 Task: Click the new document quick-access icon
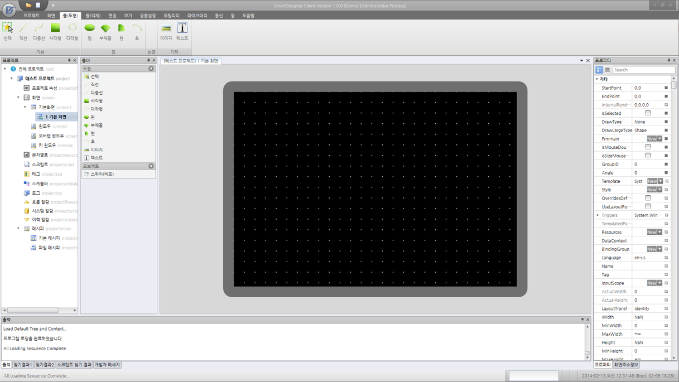pos(38,5)
